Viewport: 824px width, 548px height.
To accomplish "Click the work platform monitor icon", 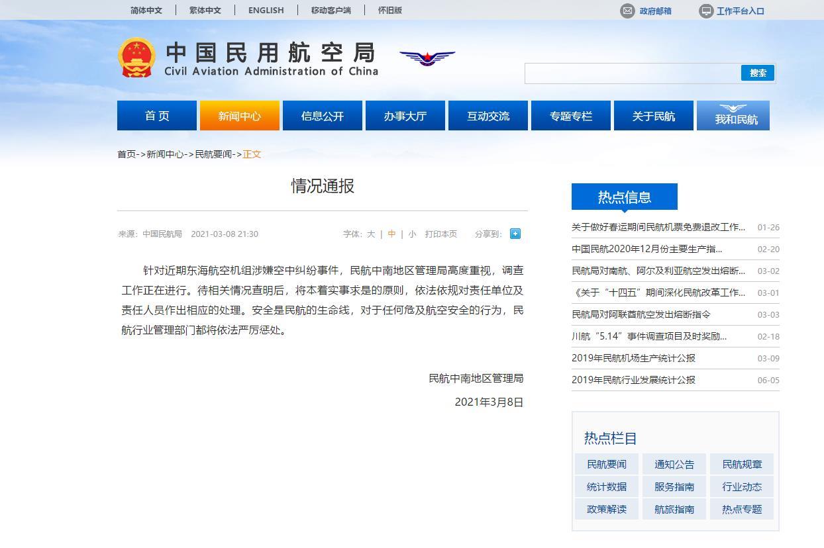I will pyautogui.click(x=706, y=11).
